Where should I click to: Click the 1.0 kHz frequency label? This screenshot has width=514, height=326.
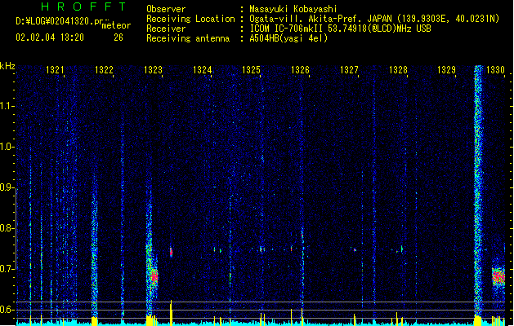coord(7,148)
